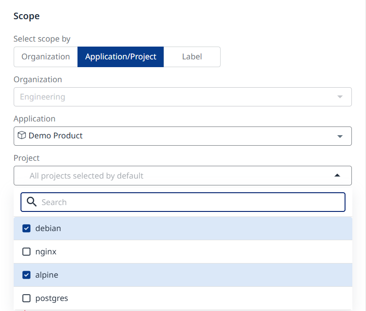Screen dimensions: 366x311
Task: Click the Project field placeholder text
Action: [x=86, y=176]
